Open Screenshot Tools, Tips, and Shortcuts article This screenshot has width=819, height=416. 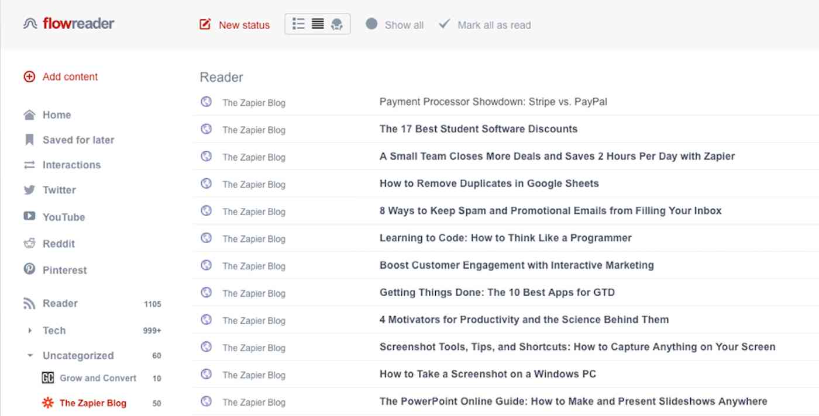point(577,347)
